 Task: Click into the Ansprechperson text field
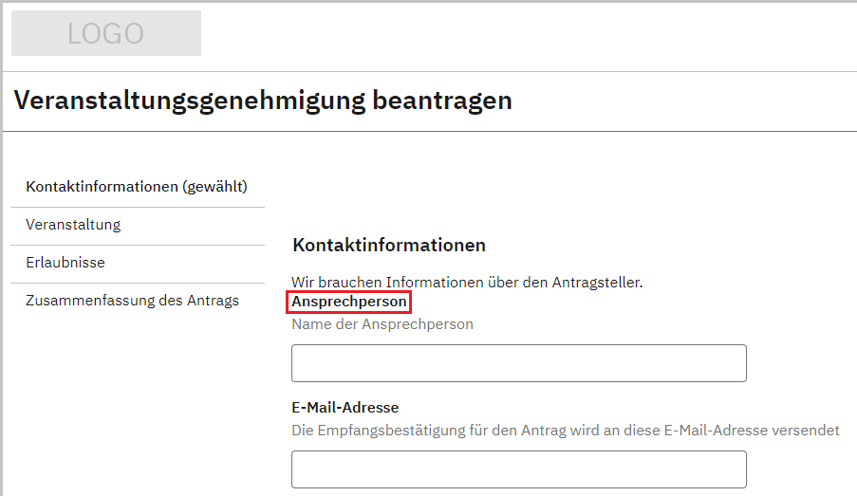518,363
